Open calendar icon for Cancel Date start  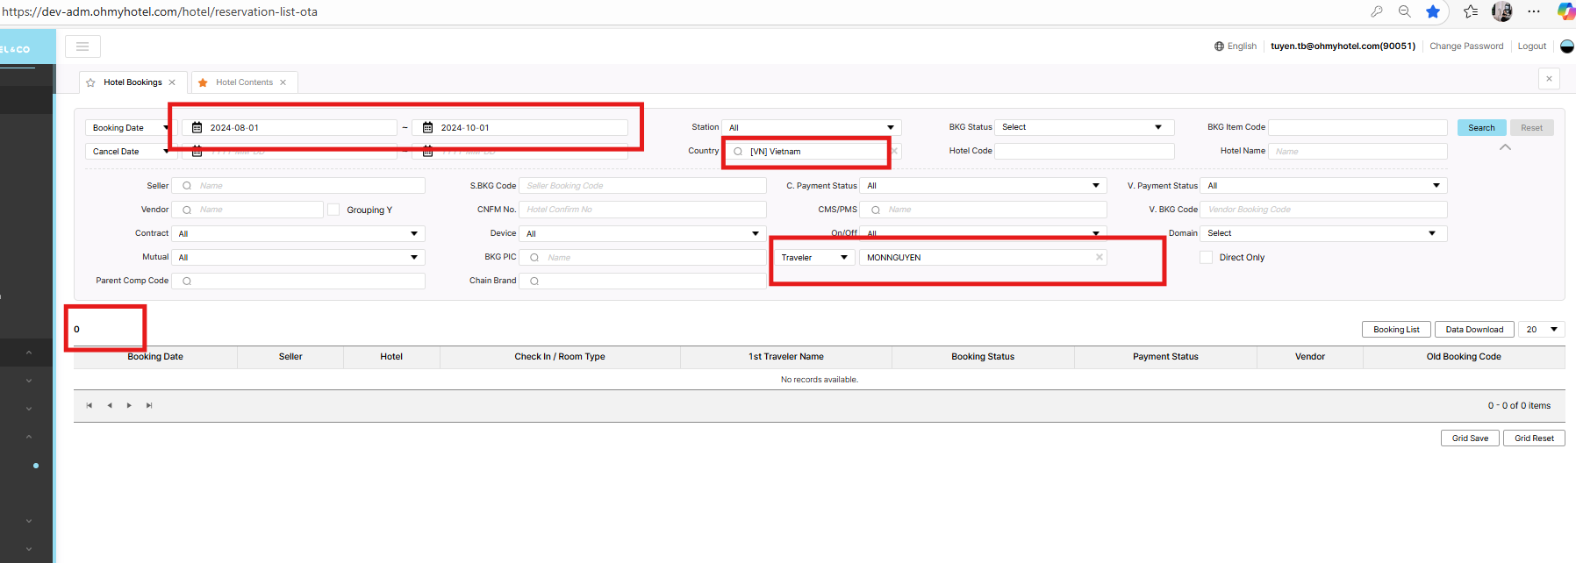[x=197, y=152]
